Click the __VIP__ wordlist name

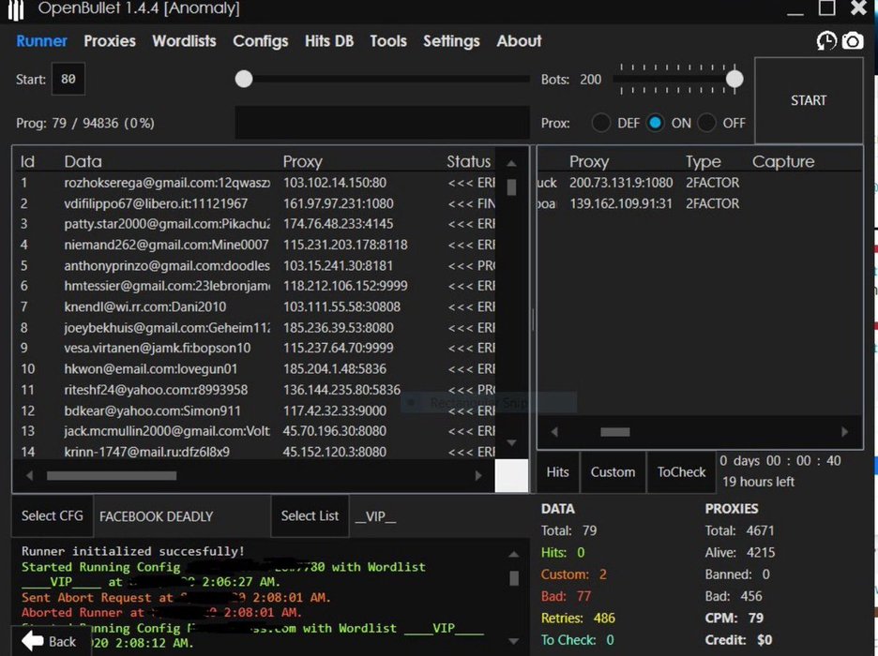click(375, 516)
